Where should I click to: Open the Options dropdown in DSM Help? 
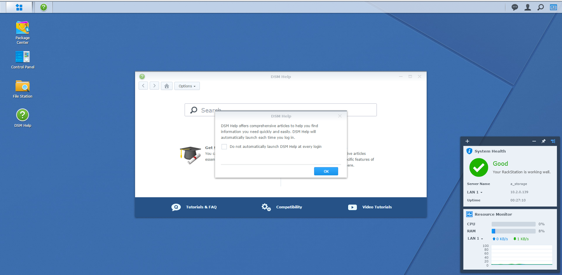tap(187, 86)
